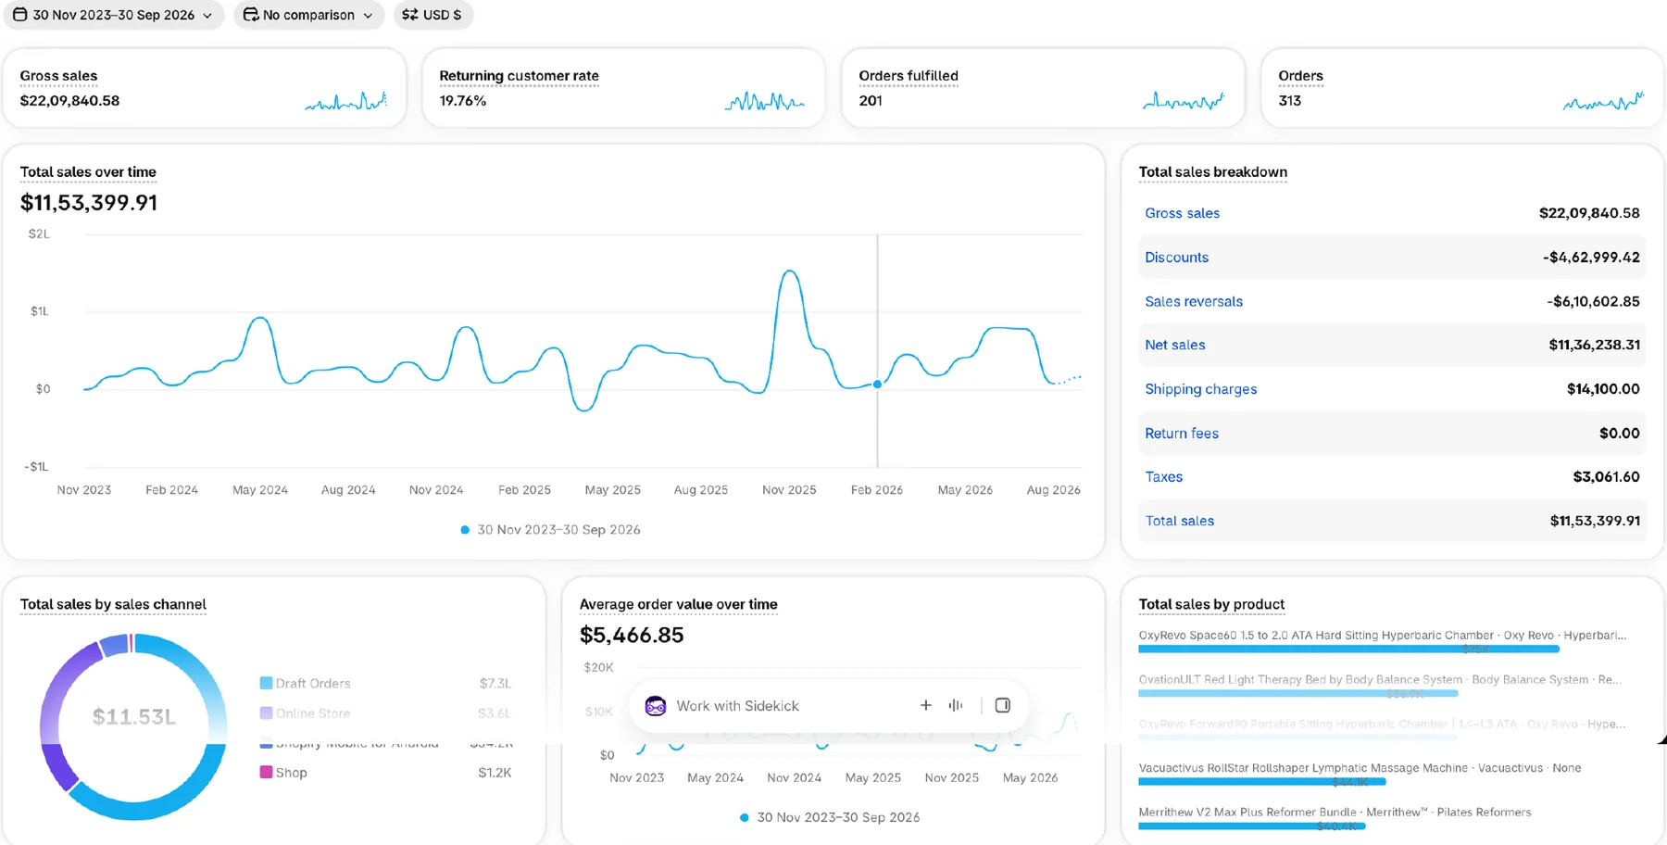Click the Vacuactivus RollStar product bar

tap(1261, 782)
